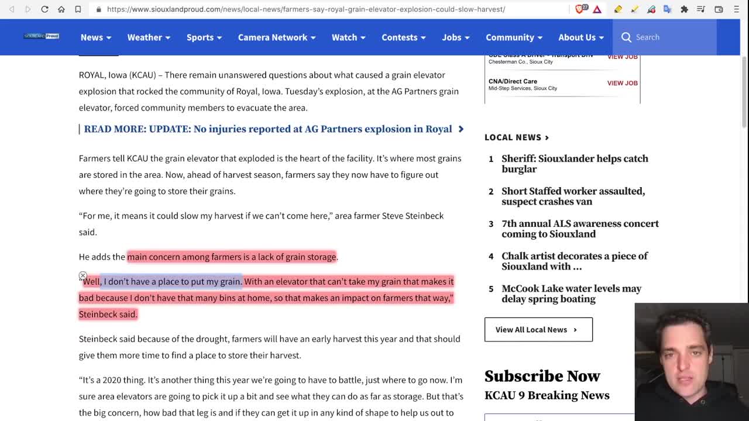
Task: Expand the Jobs menu
Action: click(x=456, y=37)
